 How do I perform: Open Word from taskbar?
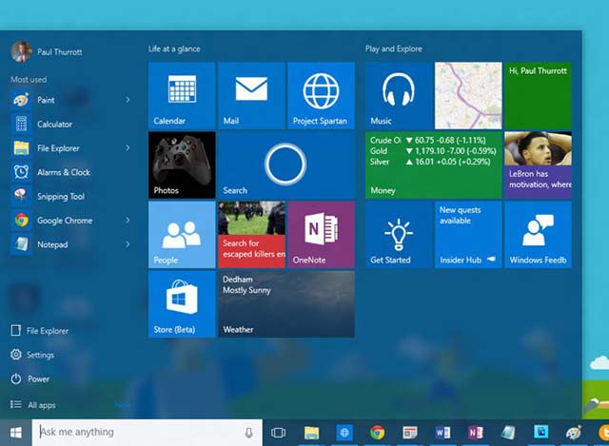point(442,433)
